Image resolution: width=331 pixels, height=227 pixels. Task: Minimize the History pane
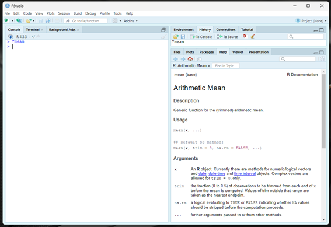point(316,30)
